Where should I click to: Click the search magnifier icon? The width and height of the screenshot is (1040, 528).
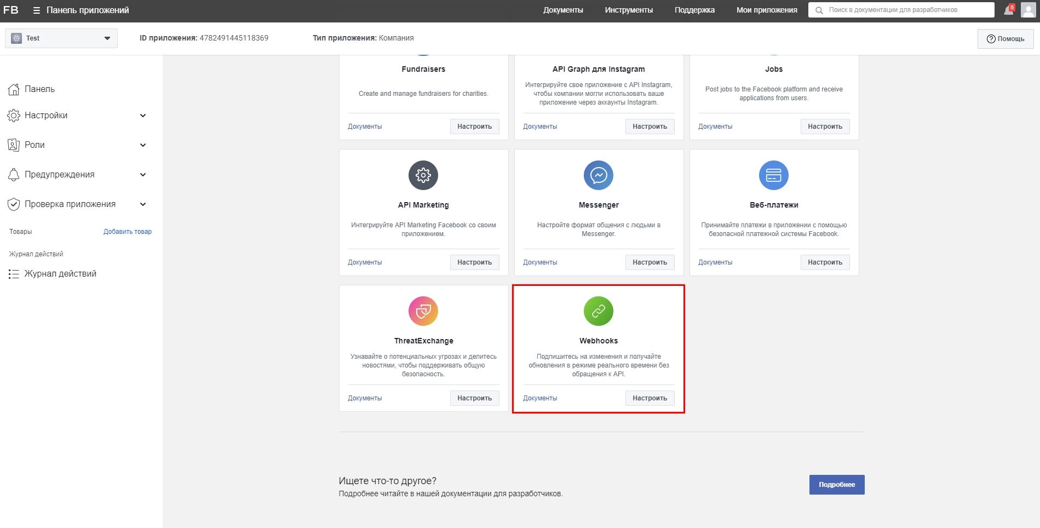(819, 10)
